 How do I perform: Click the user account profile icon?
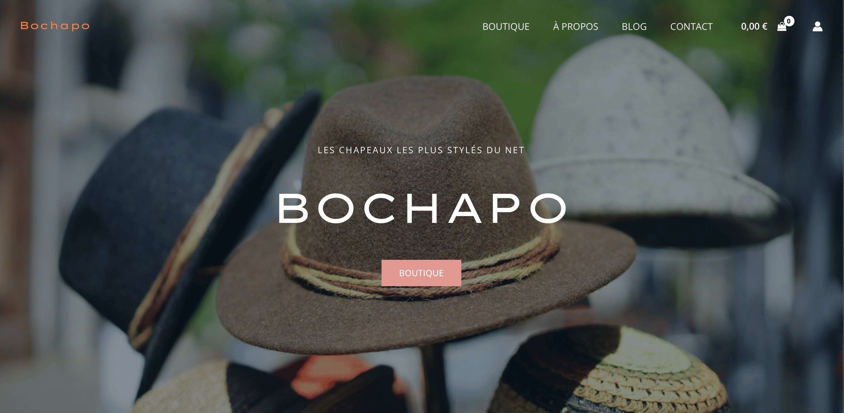pos(817,27)
